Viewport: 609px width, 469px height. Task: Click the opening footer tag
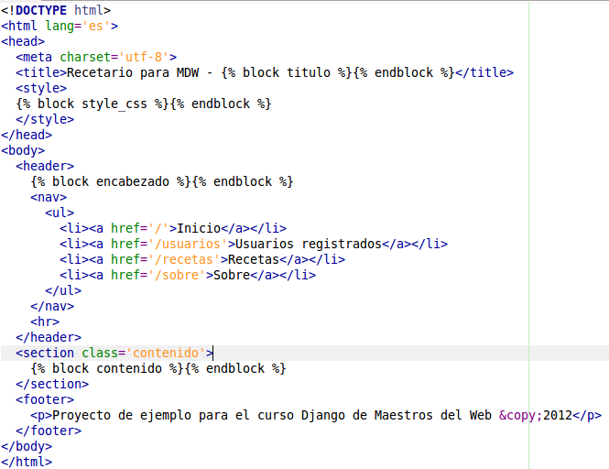click(x=45, y=399)
